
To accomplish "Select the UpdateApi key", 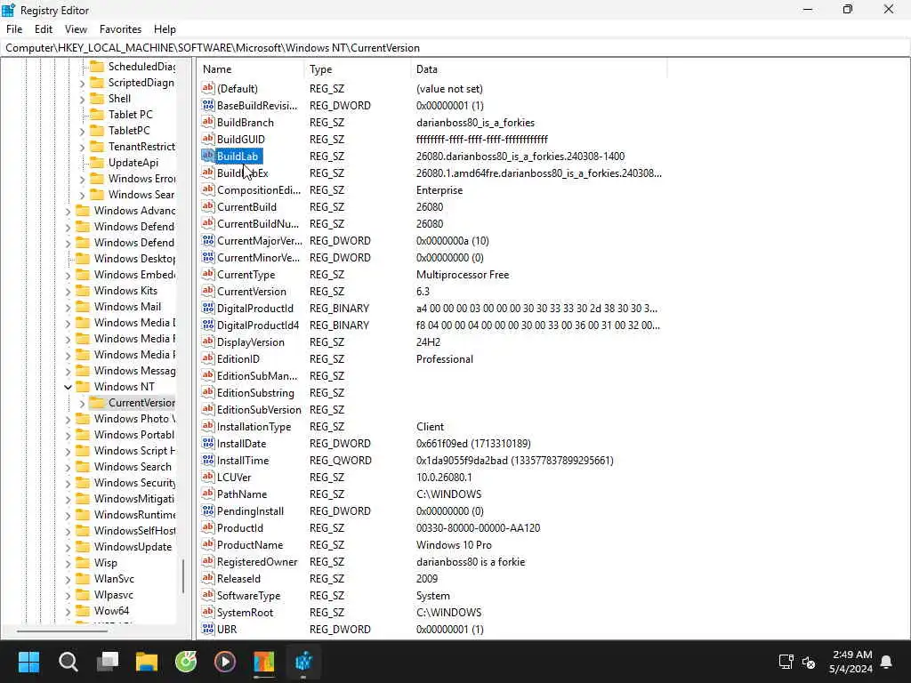I will pyautogui.click(x=133, y=163).
